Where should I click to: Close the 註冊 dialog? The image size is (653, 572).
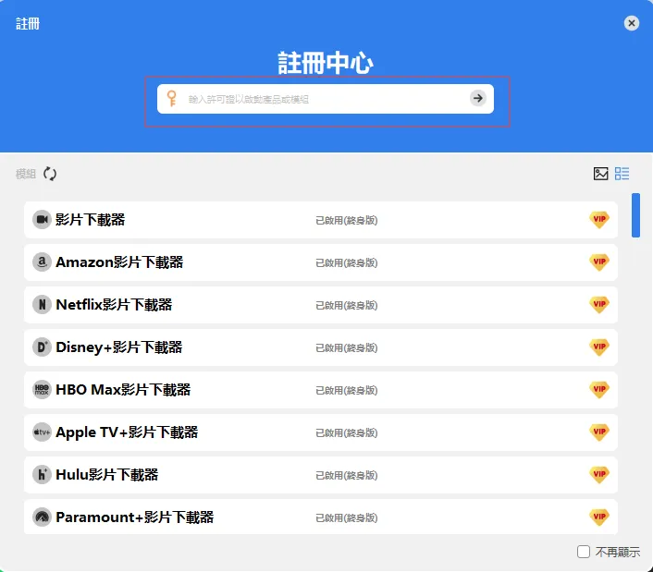(x=632, y=23)
